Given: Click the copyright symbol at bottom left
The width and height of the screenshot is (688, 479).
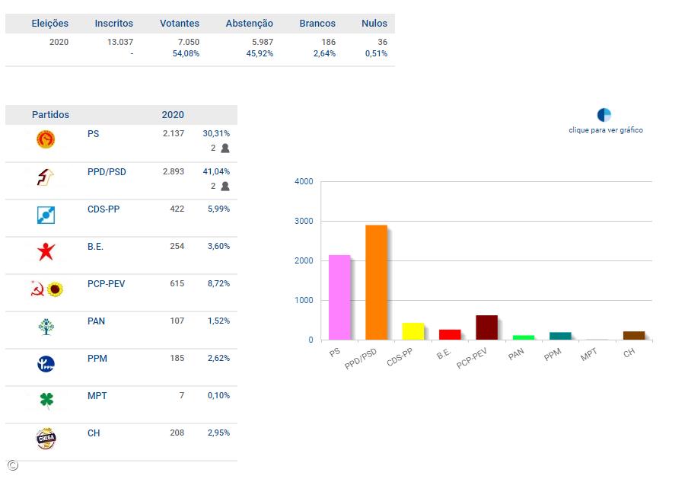Looking at the screenshot, I should (x=13, y=465).
